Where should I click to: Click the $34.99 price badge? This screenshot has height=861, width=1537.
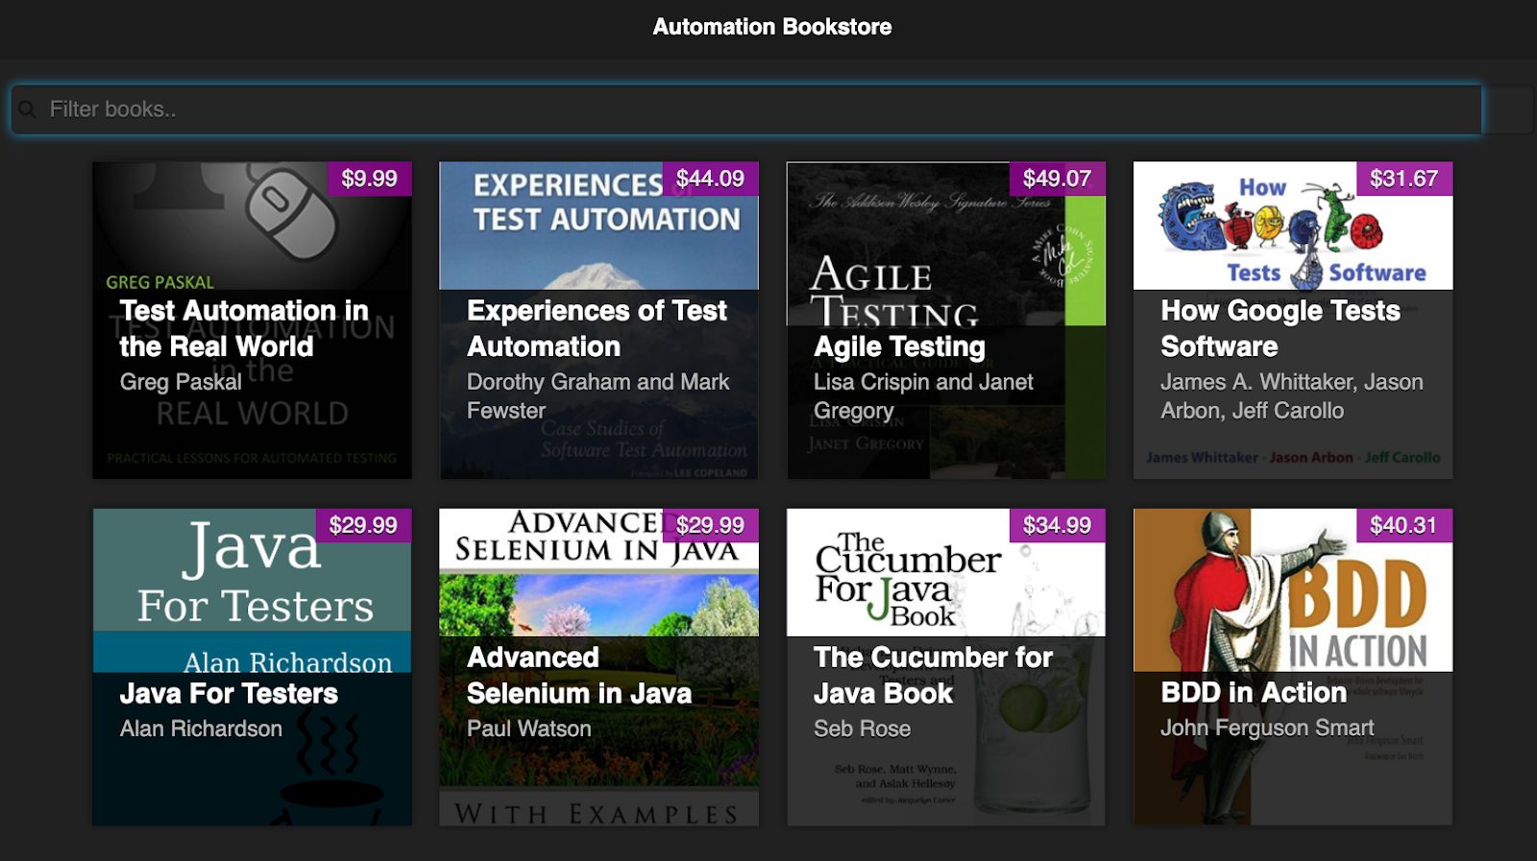1057,525
